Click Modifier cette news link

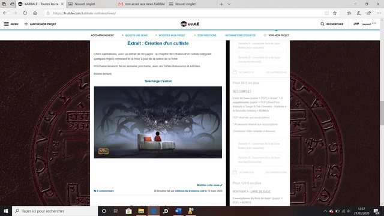click(209, 185)
